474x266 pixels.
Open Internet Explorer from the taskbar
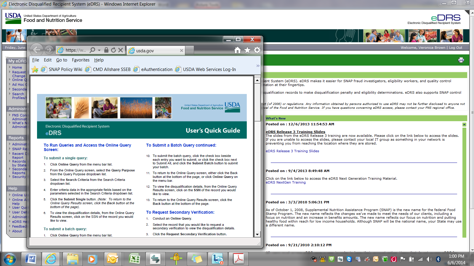tap(51, 259)
